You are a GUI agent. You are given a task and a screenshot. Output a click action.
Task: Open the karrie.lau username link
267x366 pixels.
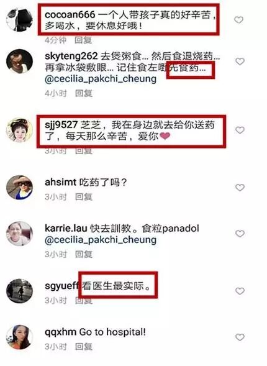[66, 228]
